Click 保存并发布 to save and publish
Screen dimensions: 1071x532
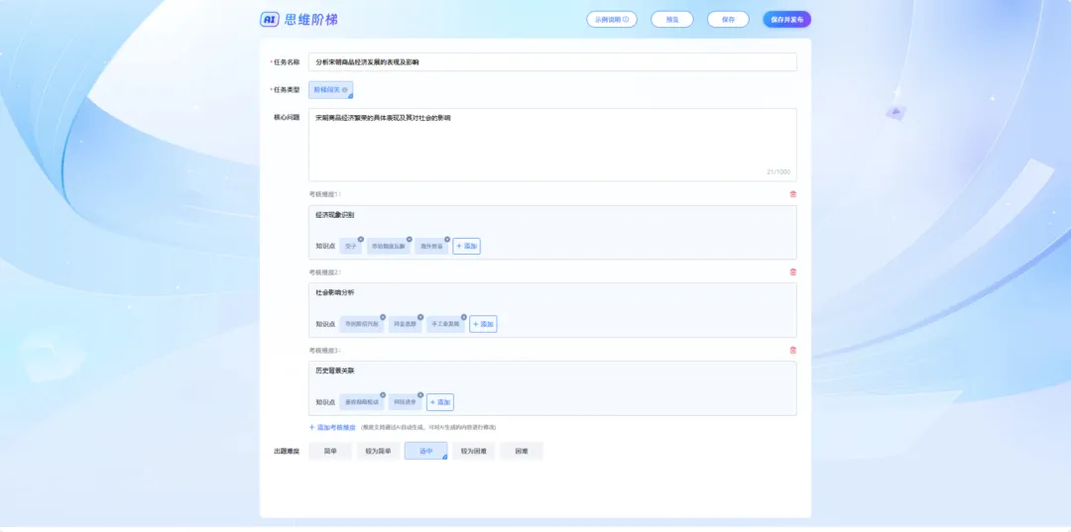(786, 19)
